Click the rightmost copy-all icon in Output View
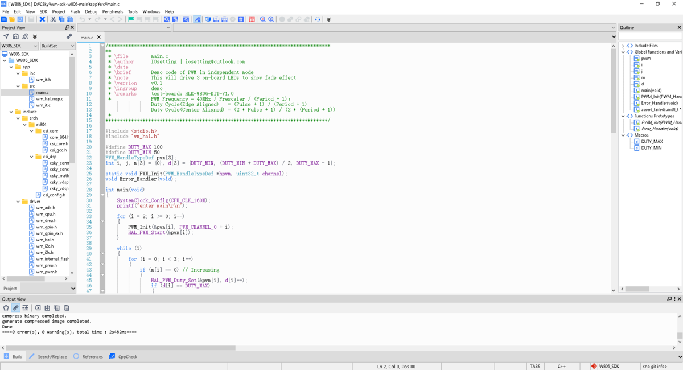Image resolution: width=683 pixels, height=370 pixels. point(67,308)
